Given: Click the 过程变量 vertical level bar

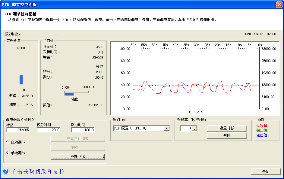Looking at the screenshot, I should pyautogui.click(x=21, y=69).
